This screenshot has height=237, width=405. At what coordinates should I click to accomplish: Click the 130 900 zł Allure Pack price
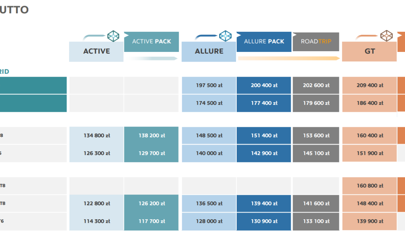[x=264, y=222]
